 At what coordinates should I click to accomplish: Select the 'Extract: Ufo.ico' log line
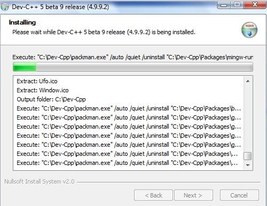(x=37, y=81)
